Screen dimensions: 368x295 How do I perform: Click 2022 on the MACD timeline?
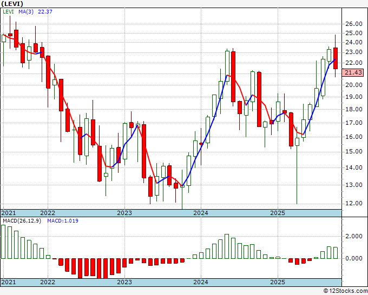click(48, 282)
